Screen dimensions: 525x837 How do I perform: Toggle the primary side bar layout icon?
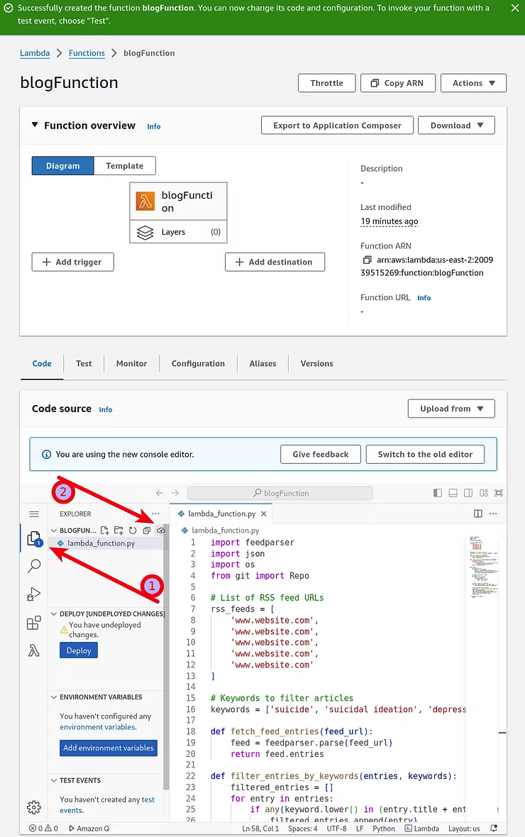(x=438, y=493)
